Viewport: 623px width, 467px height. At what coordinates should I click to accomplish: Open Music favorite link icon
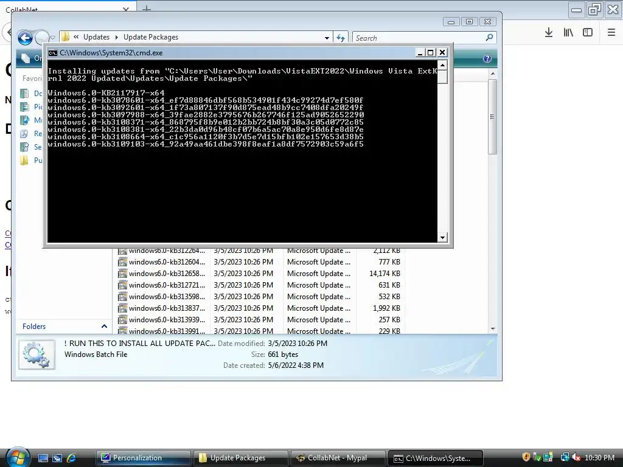click(x=24, y=120)
